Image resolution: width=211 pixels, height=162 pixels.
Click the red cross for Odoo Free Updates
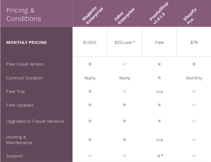coord(124,105)
